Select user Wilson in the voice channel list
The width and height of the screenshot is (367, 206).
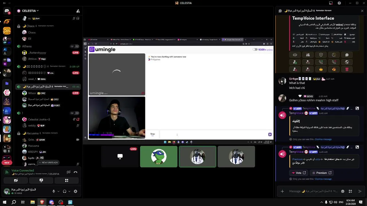click(48, 93)
